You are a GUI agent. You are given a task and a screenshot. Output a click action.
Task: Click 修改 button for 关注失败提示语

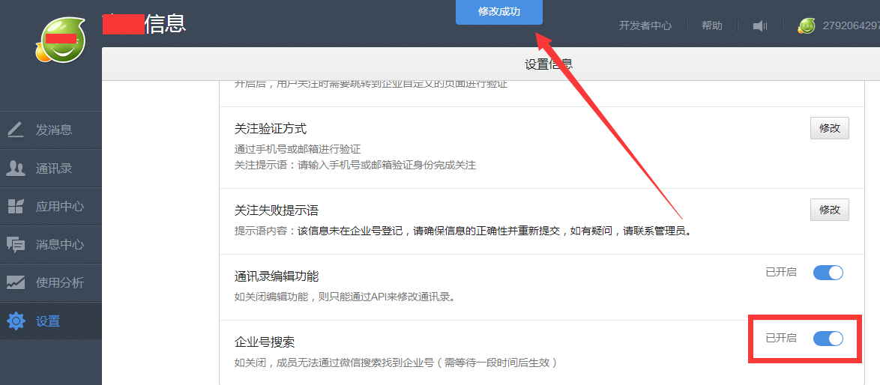click(830, 210)
